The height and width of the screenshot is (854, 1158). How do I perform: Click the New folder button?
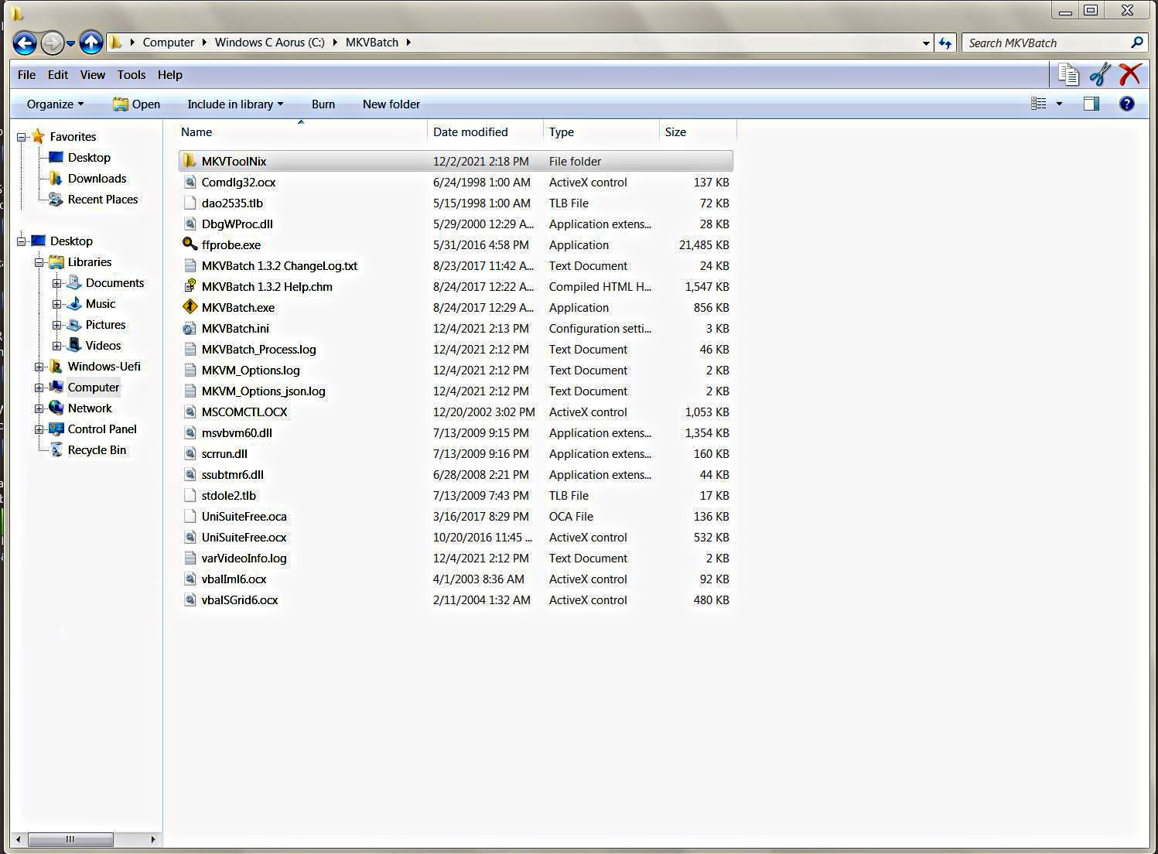click(x=391, y=104)
